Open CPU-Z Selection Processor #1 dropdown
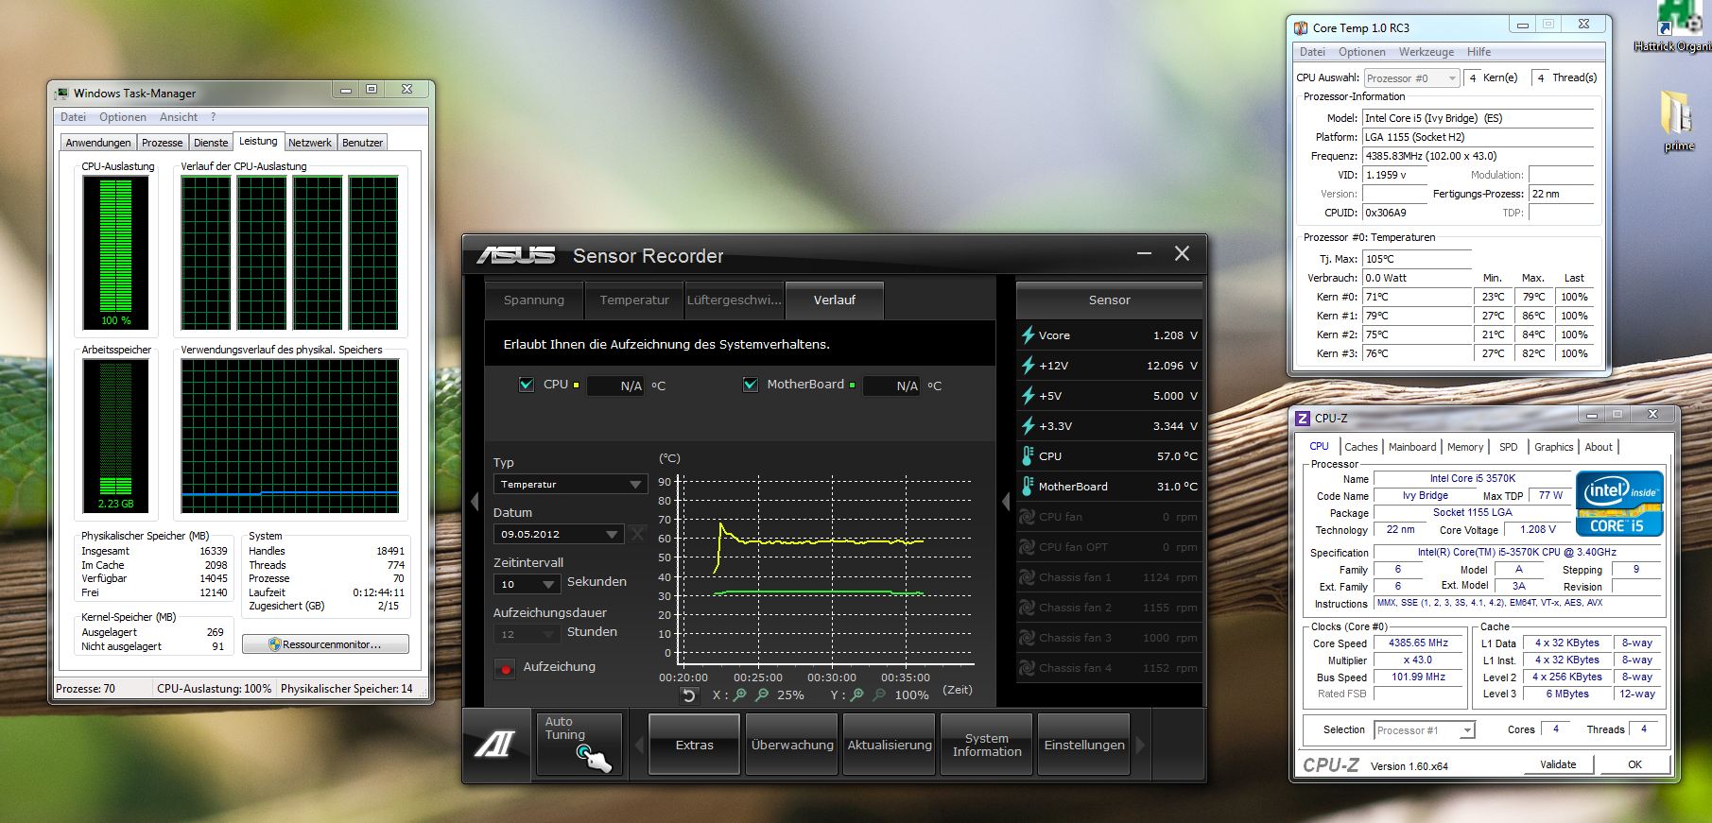 click(1425, 730)
